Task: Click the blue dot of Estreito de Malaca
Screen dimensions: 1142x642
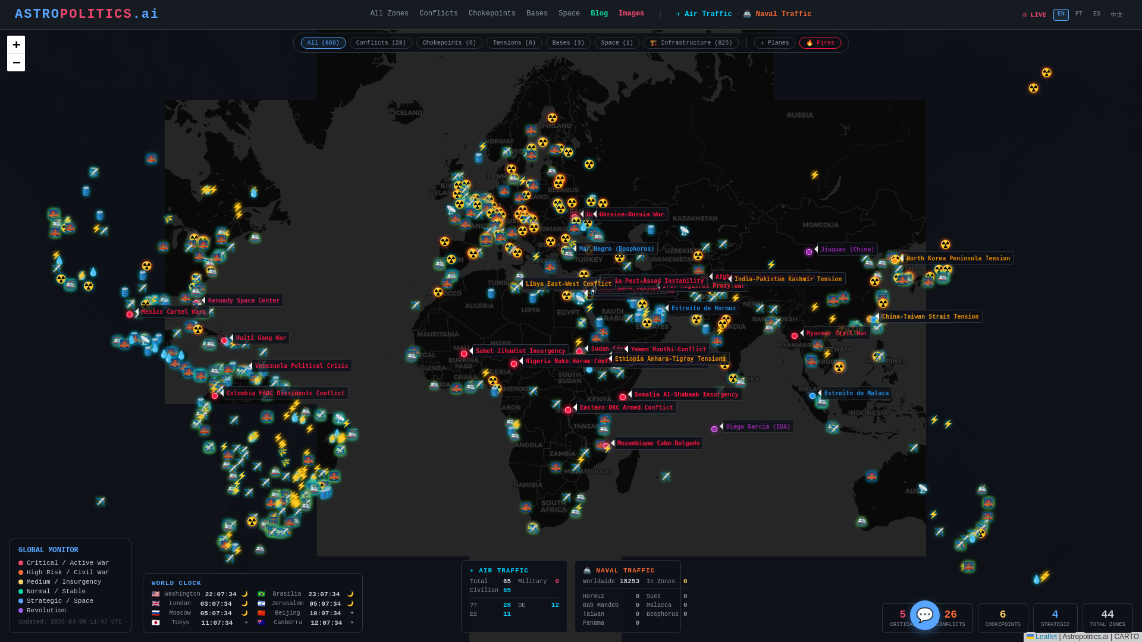Action: tap(812, 396)
